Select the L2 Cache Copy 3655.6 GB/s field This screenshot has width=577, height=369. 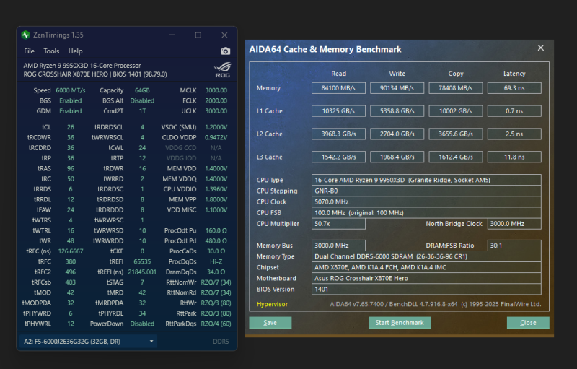[456, 134]
